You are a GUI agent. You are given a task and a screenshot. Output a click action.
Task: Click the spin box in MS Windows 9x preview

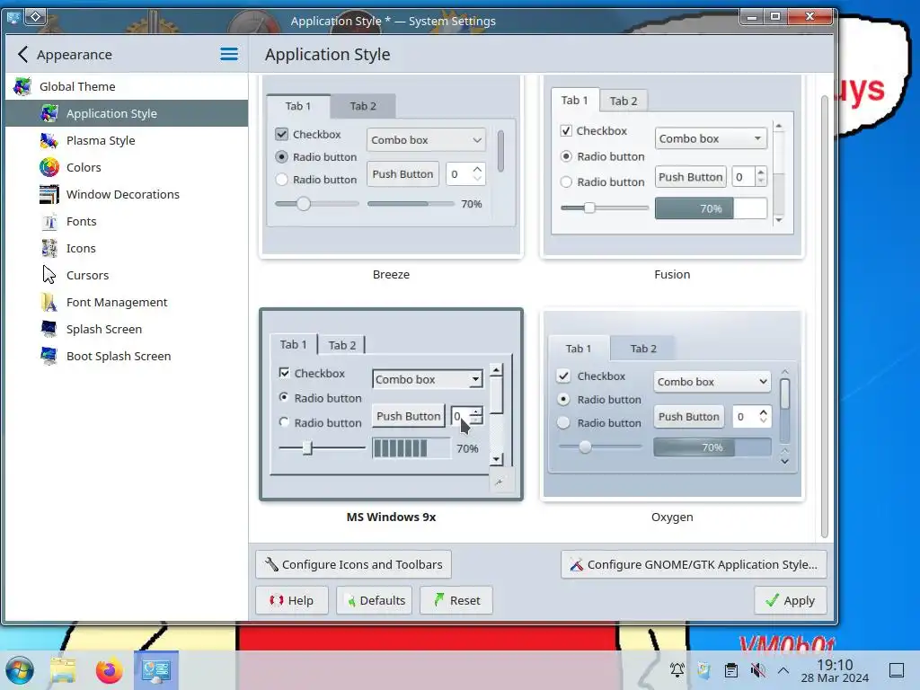coord(467,415)
